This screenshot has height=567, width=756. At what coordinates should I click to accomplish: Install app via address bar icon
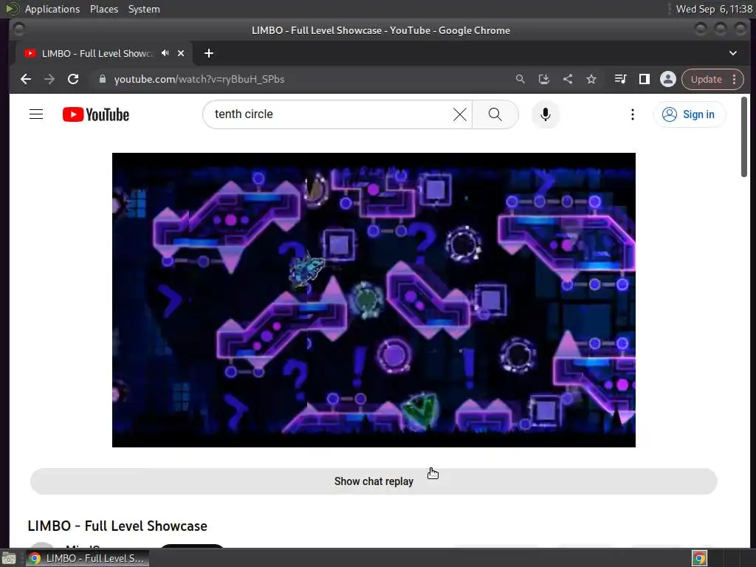pyautogui.click(x=544, y=79)
